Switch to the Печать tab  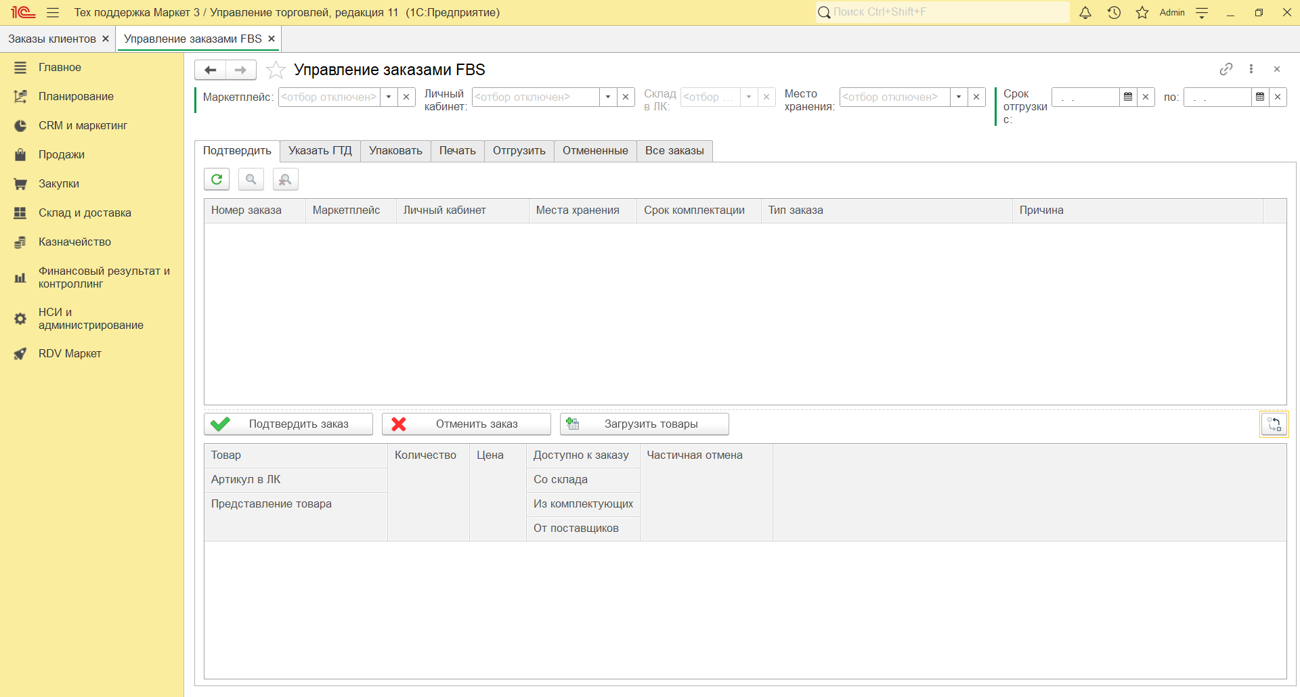click(x=458, y=151)
